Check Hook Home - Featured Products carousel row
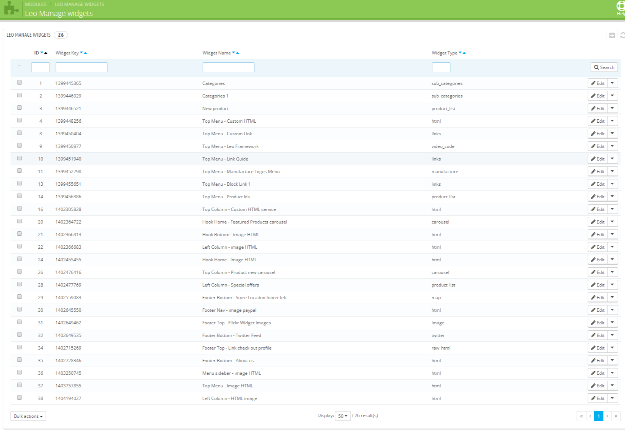 tap(19, 221)
